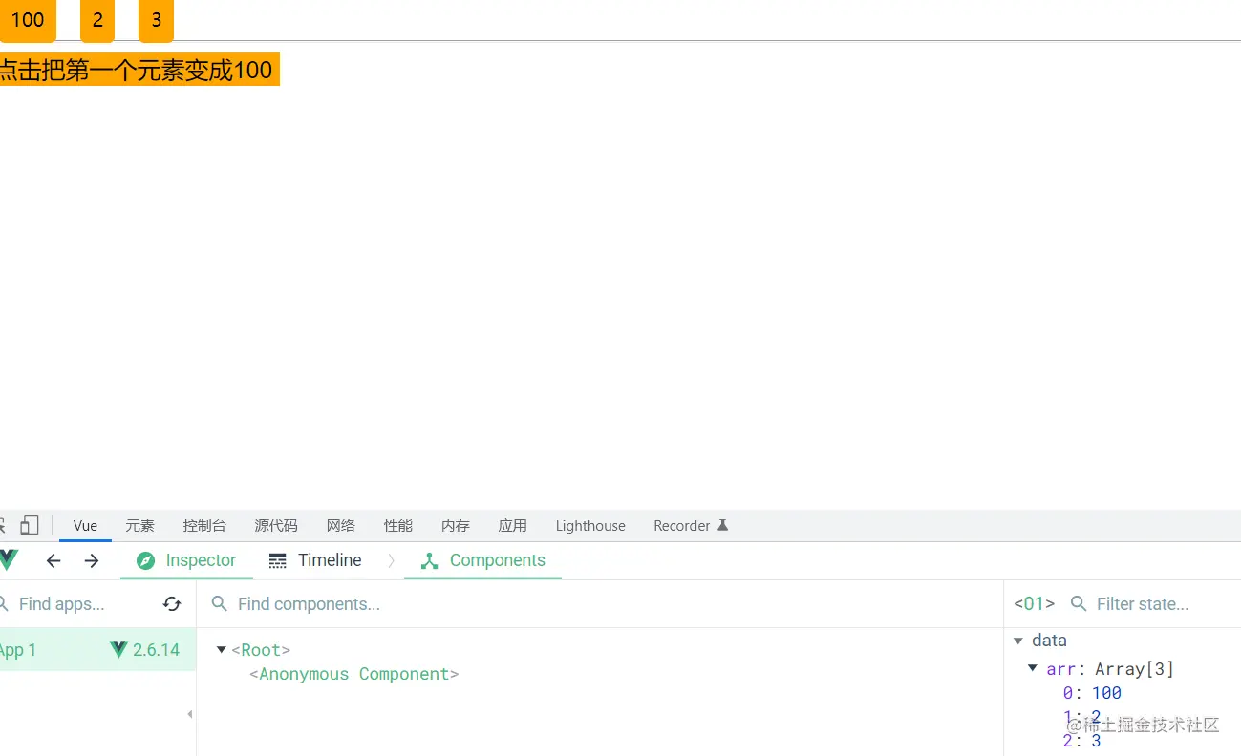This screenshot has height=756, width=1241.
Task: Click the Timeline list icon
Action: coord(278,560)
